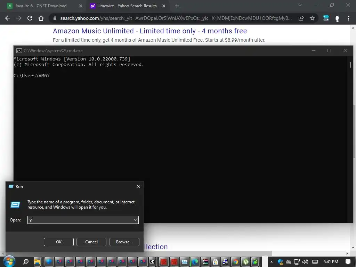The image size is (356, 267).
Task: Open WinRAR books icon on taskbar
Action: (x=205, y=262)
